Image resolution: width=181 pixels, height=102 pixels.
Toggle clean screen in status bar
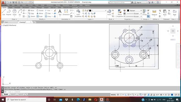(x=176, y=95)
